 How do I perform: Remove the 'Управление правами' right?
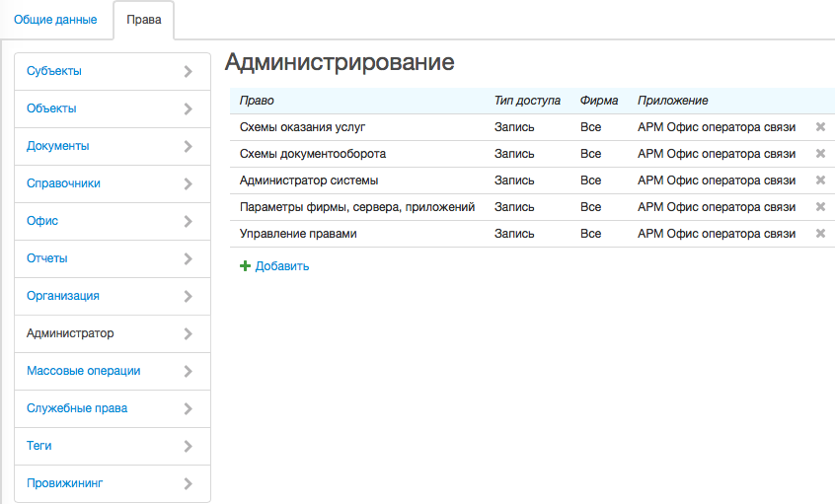[820, 234]
